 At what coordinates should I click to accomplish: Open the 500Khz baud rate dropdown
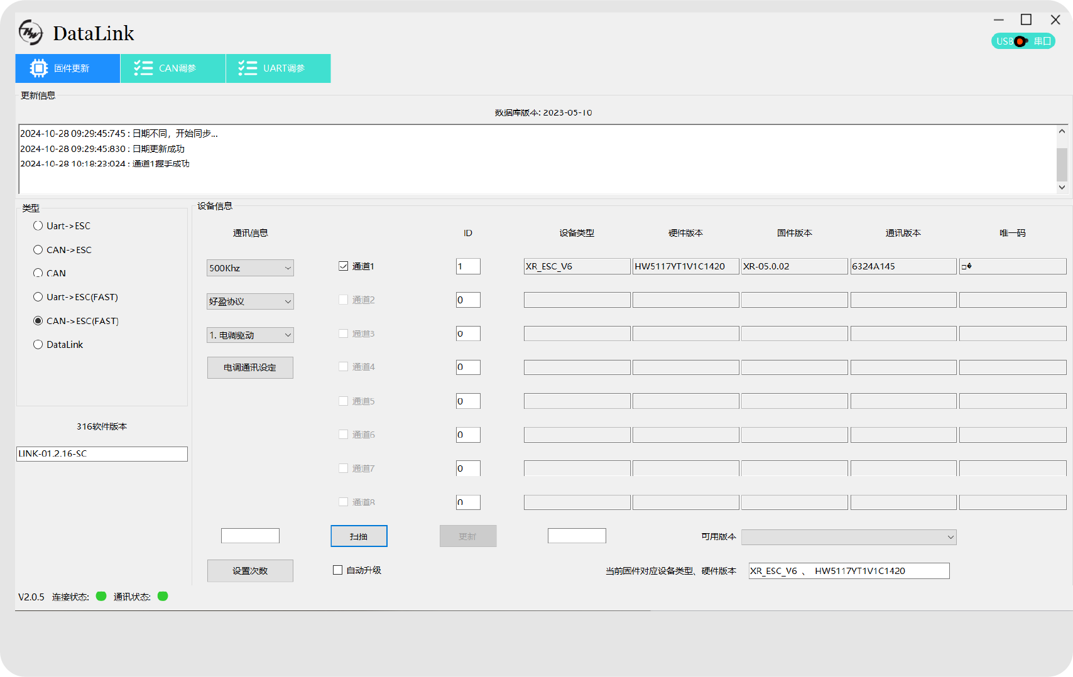pyautogui.click(x=250, y=268)
